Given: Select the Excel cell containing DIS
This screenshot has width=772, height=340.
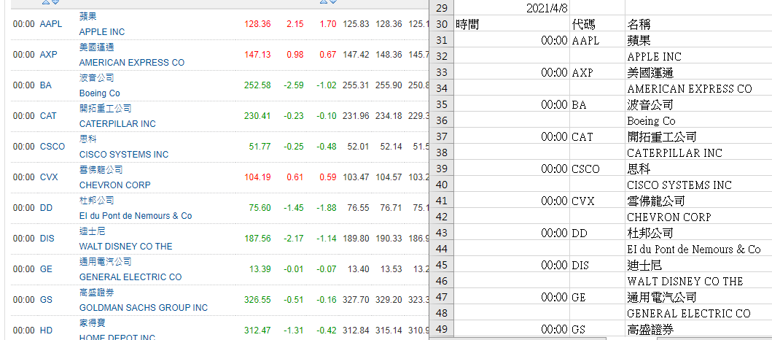Looking at the screenshot, I should pos(597,265).
